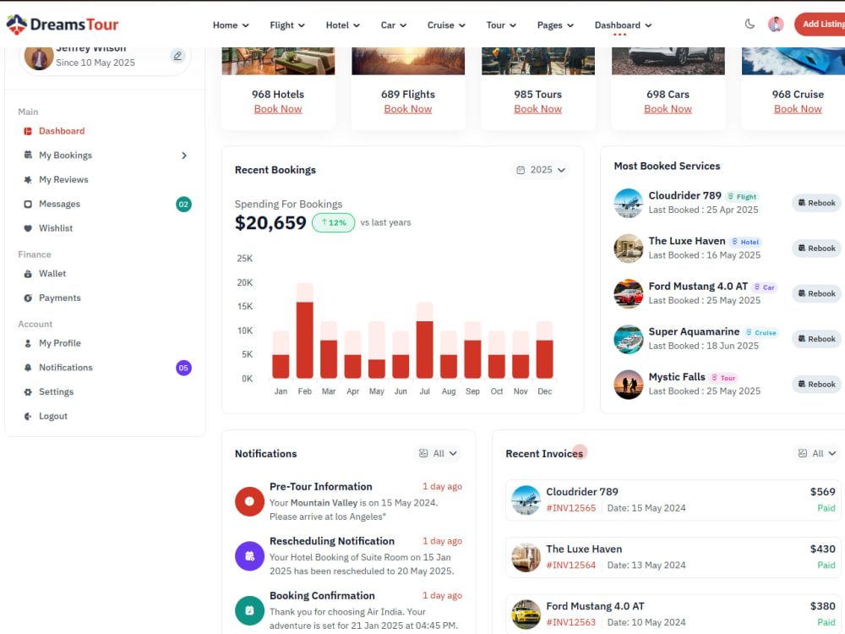Click the Notifications 05 badge
The width and height of the screenshot is (845, 634).
tap(183, 368)
